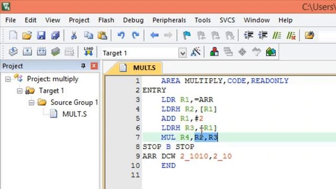Click the Copy icon
The image size is (336, 189).
[x=88, y=35]
